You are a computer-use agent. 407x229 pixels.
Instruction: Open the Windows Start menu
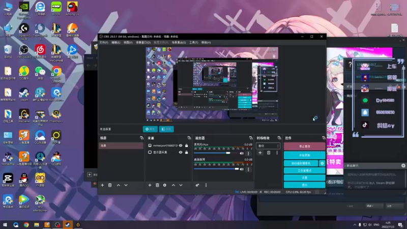(5, 224)
